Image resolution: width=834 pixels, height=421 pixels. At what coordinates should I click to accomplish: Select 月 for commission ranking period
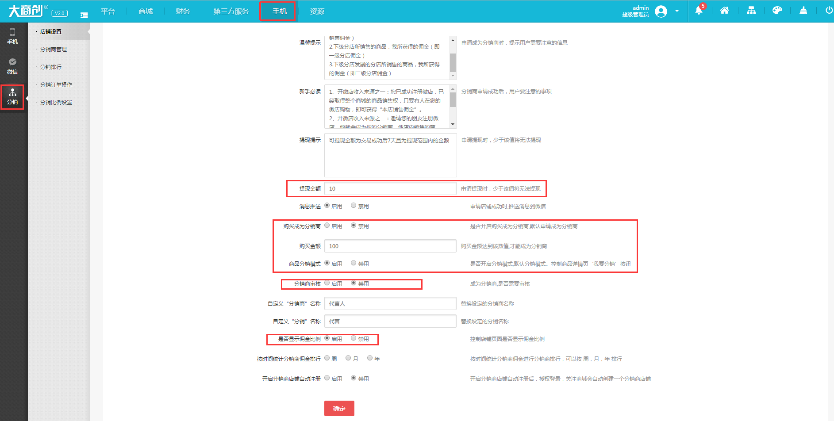(x=348, y=358)
